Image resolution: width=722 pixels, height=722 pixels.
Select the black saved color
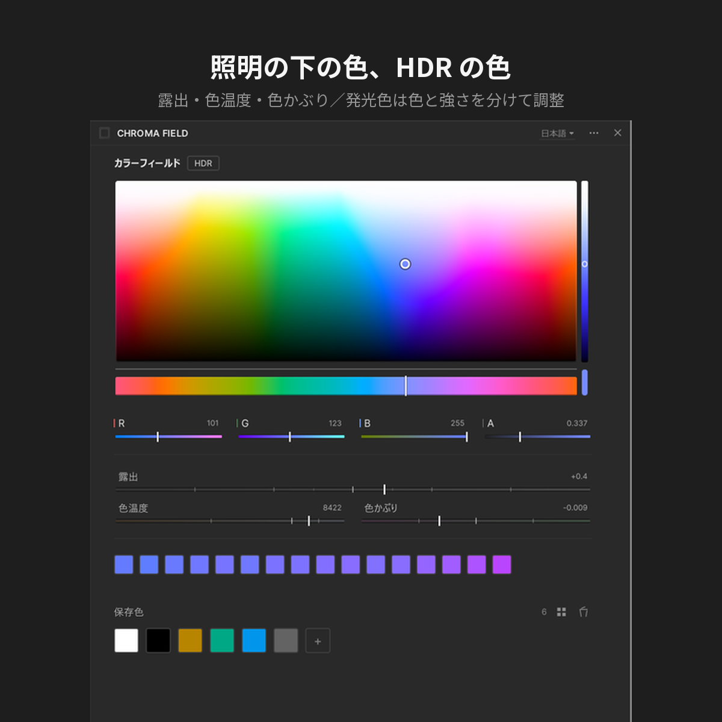pyautogui.click(x=158, y=641)
